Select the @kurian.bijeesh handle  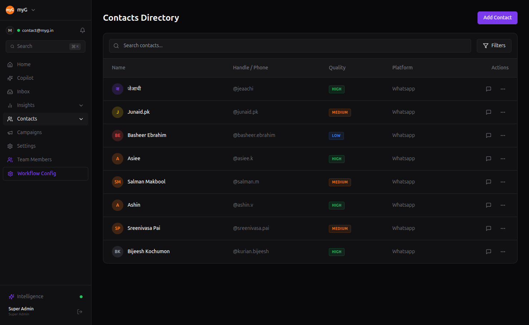coord(251,251)
